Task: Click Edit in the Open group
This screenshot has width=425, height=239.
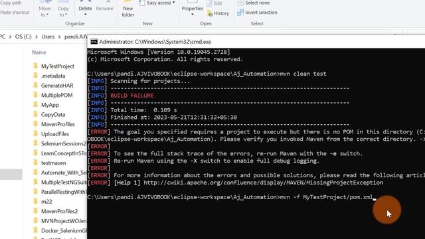Action: tap(214, 3)
